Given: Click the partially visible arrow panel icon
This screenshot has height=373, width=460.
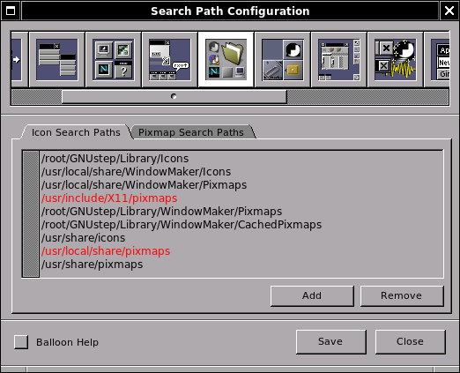Looking at the screenshot, I should pyautogui.click(x=19, y=60).
